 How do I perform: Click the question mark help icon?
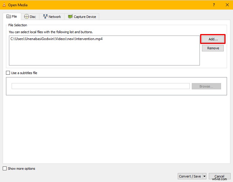coord(214,5)
